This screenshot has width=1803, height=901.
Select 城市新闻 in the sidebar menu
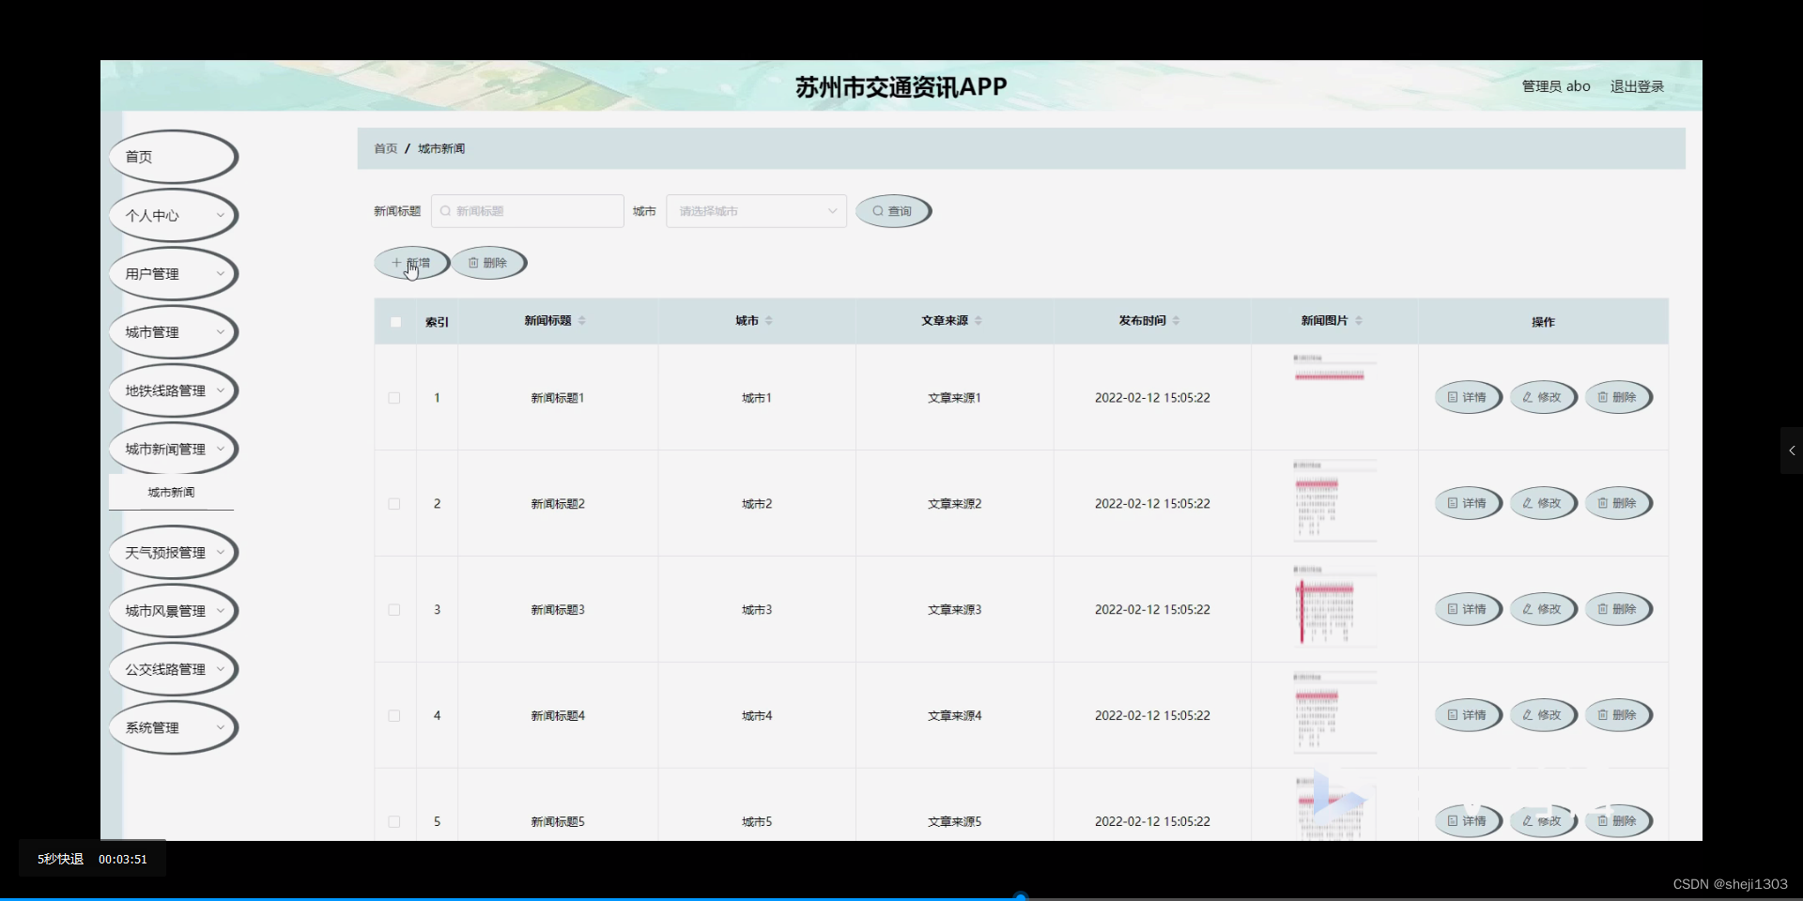click(x=170, y=491)
